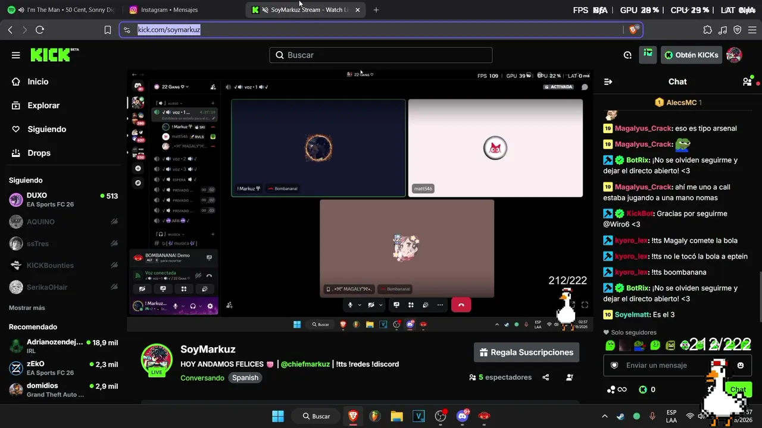Click the kick.com/soymarkuz address bar
762x428 pixels.
click(x=380, y=30)
